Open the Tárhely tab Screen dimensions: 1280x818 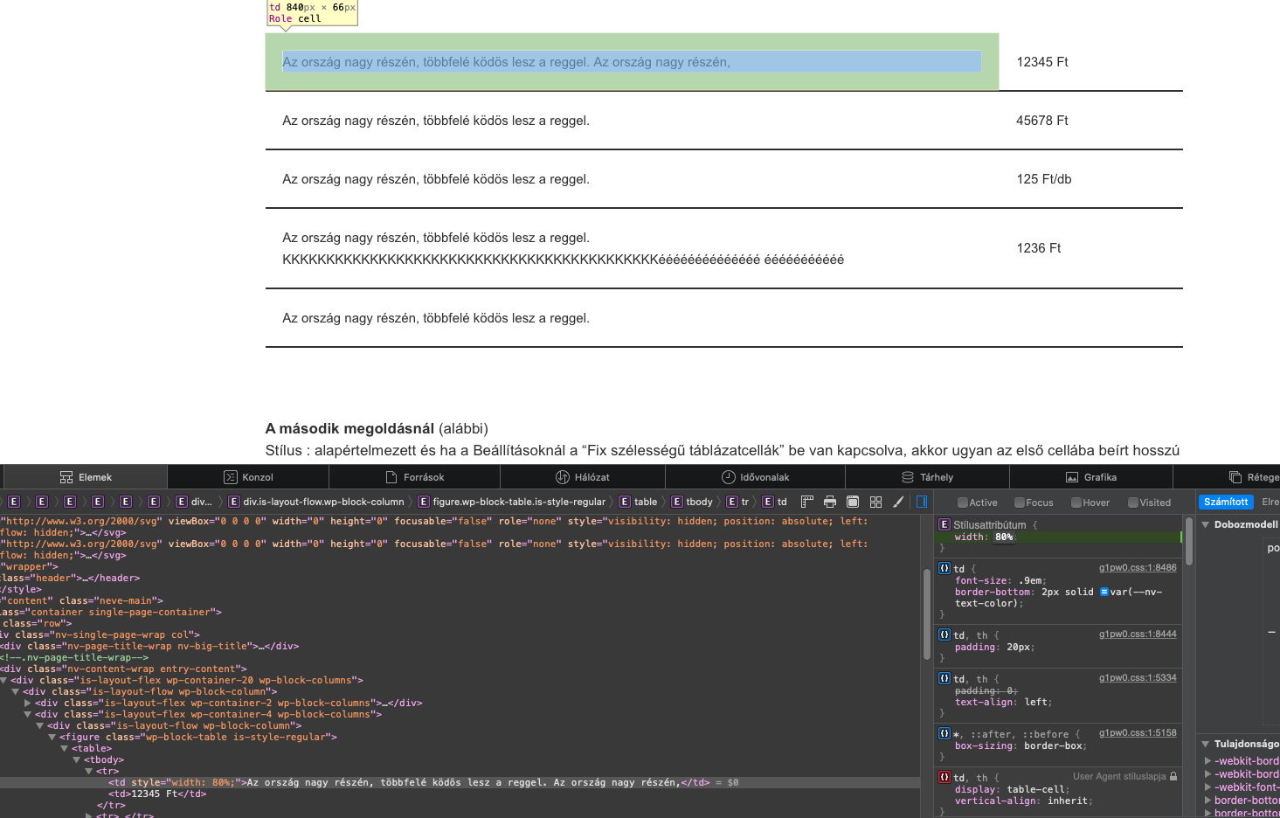click(x=927, y=477)
